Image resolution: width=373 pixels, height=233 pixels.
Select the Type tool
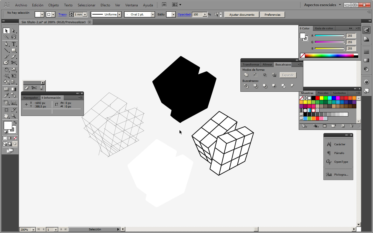click(x=13, y=44)
